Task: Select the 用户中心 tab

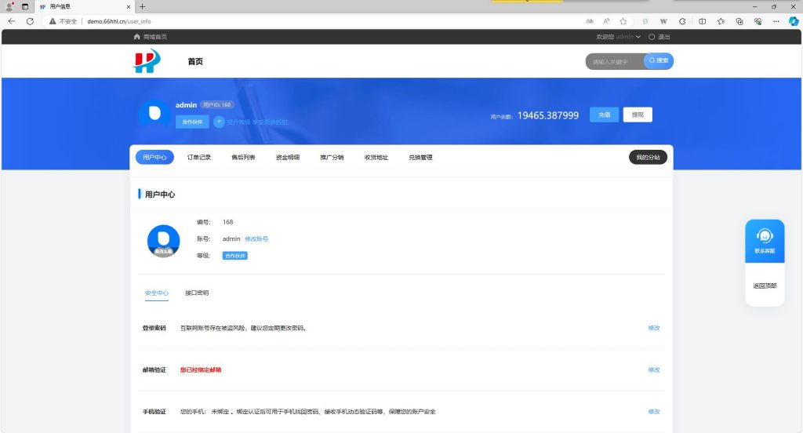Action: pos(154,158)
